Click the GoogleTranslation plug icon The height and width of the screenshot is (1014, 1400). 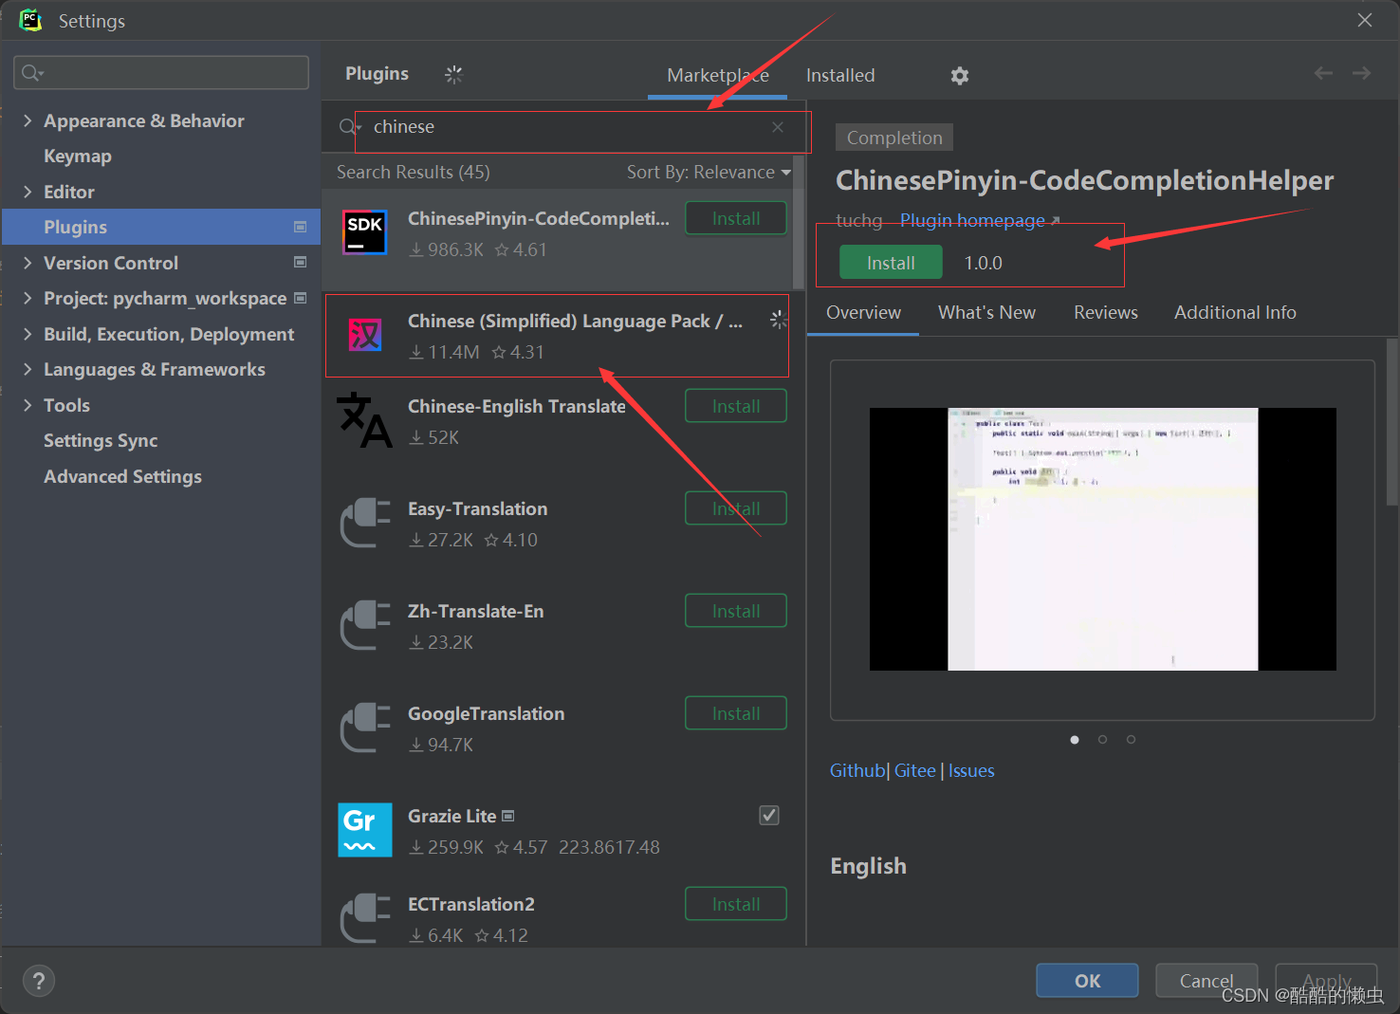(x=365, y=728)
